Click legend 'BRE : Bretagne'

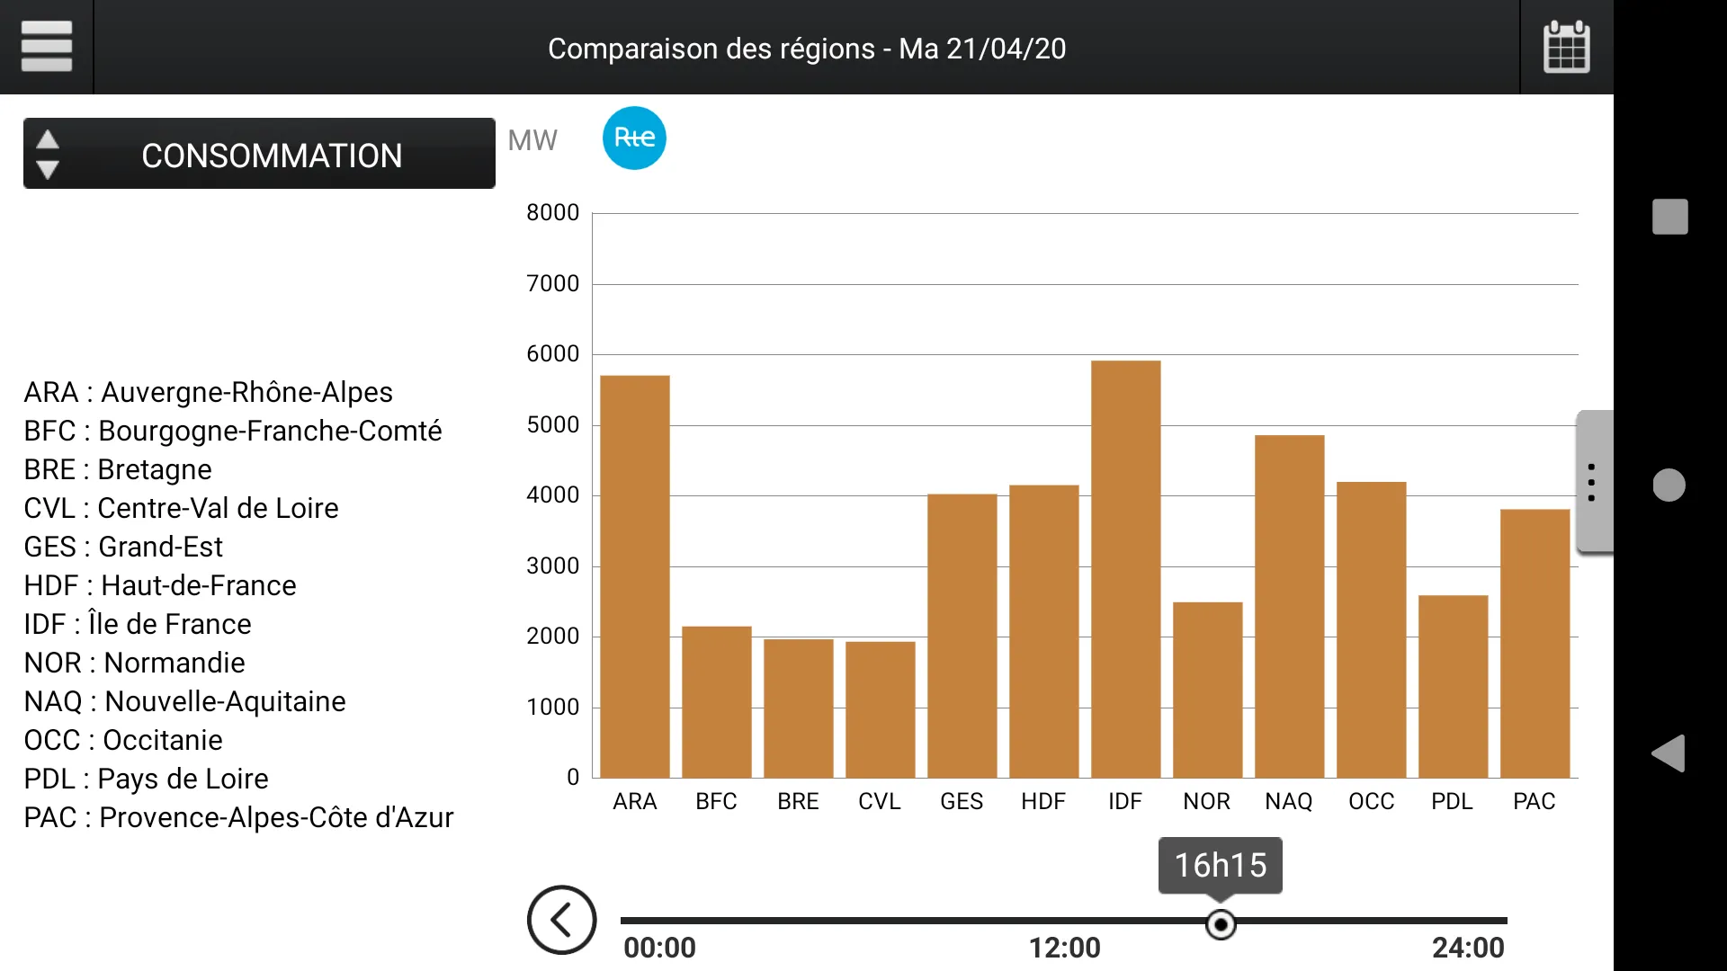click(x=118, y=470)
